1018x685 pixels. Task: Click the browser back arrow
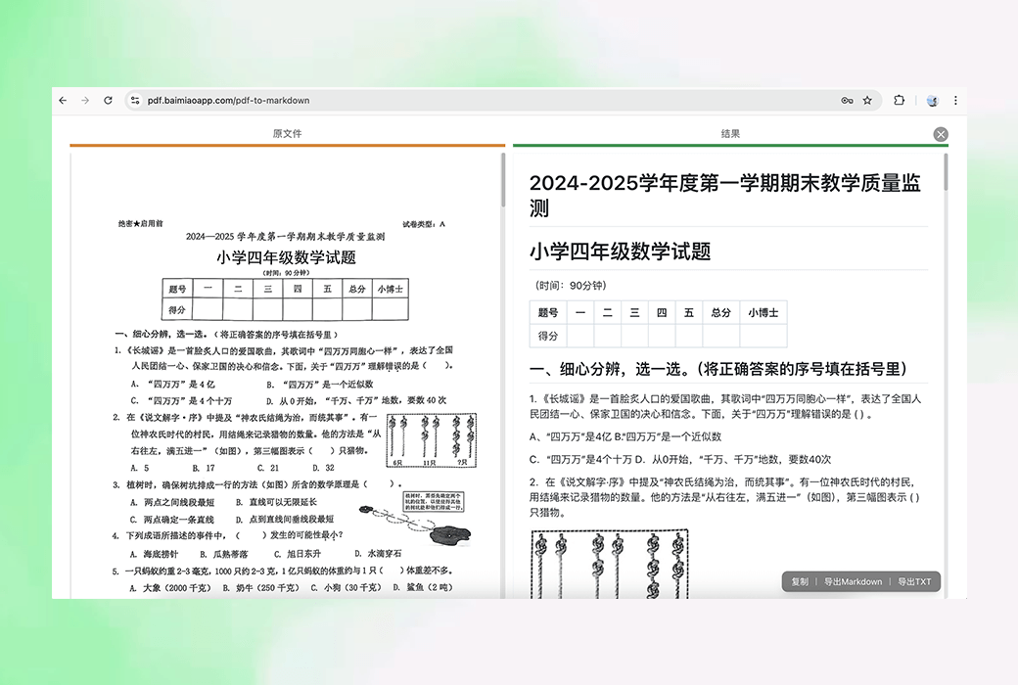(63, 100)
